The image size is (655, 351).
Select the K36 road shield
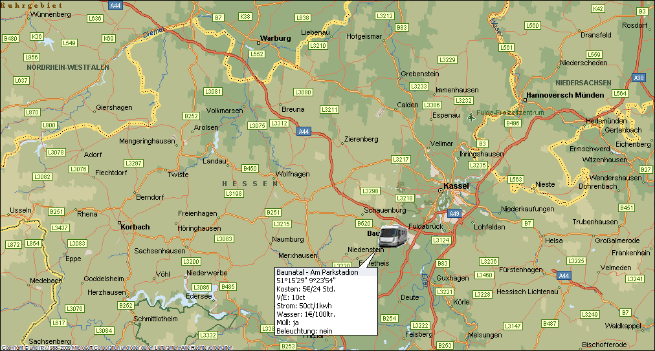pyautogui.click(x=37, y=36)
